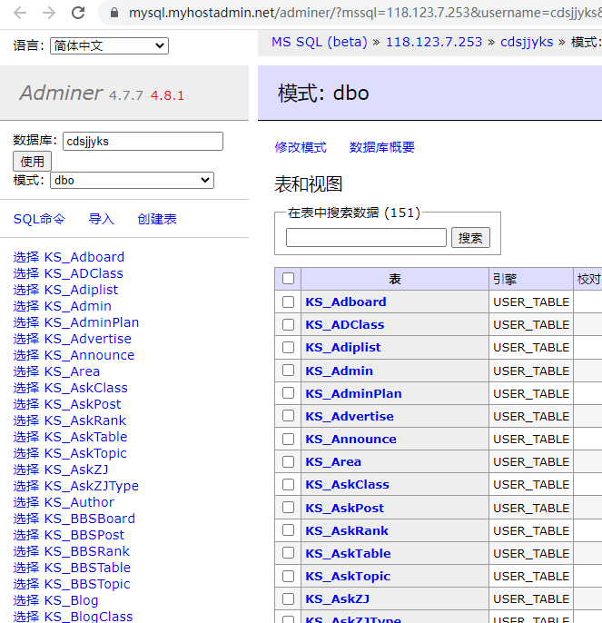Click the browser forward arrow

[x=49, y=13]
